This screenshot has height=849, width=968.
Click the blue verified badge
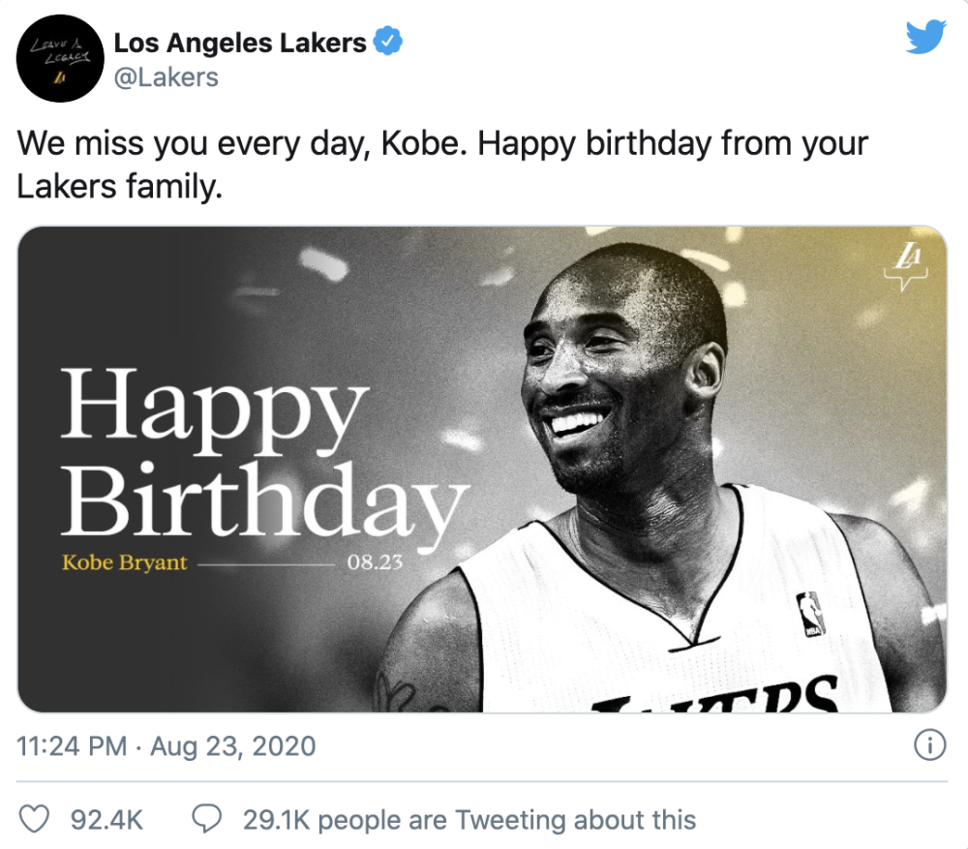388,43
